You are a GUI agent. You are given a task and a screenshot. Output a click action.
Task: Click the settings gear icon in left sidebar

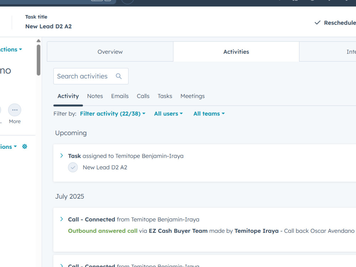(x=25, y=147)
